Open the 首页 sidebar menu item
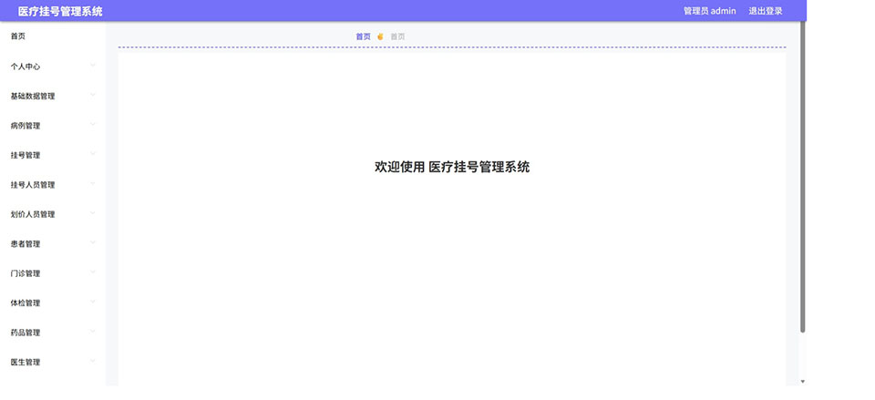The image size is (875, 400). (x=53, y=36)
